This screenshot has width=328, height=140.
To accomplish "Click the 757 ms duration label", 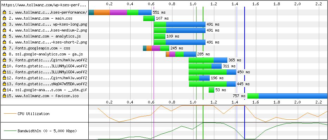I will pyautogui.click(x=239, y=96).
